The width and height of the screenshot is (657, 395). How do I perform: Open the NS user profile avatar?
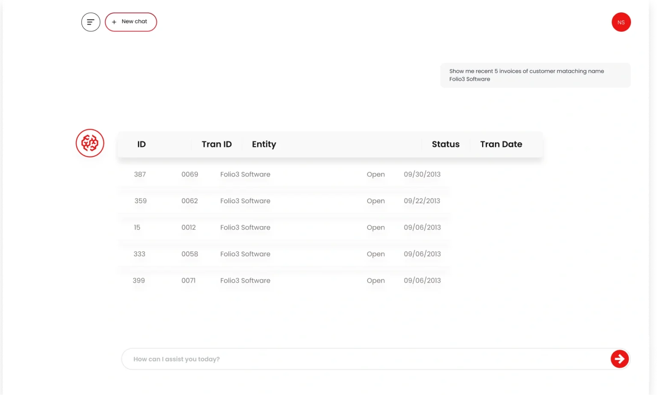[x=621, y=22]
